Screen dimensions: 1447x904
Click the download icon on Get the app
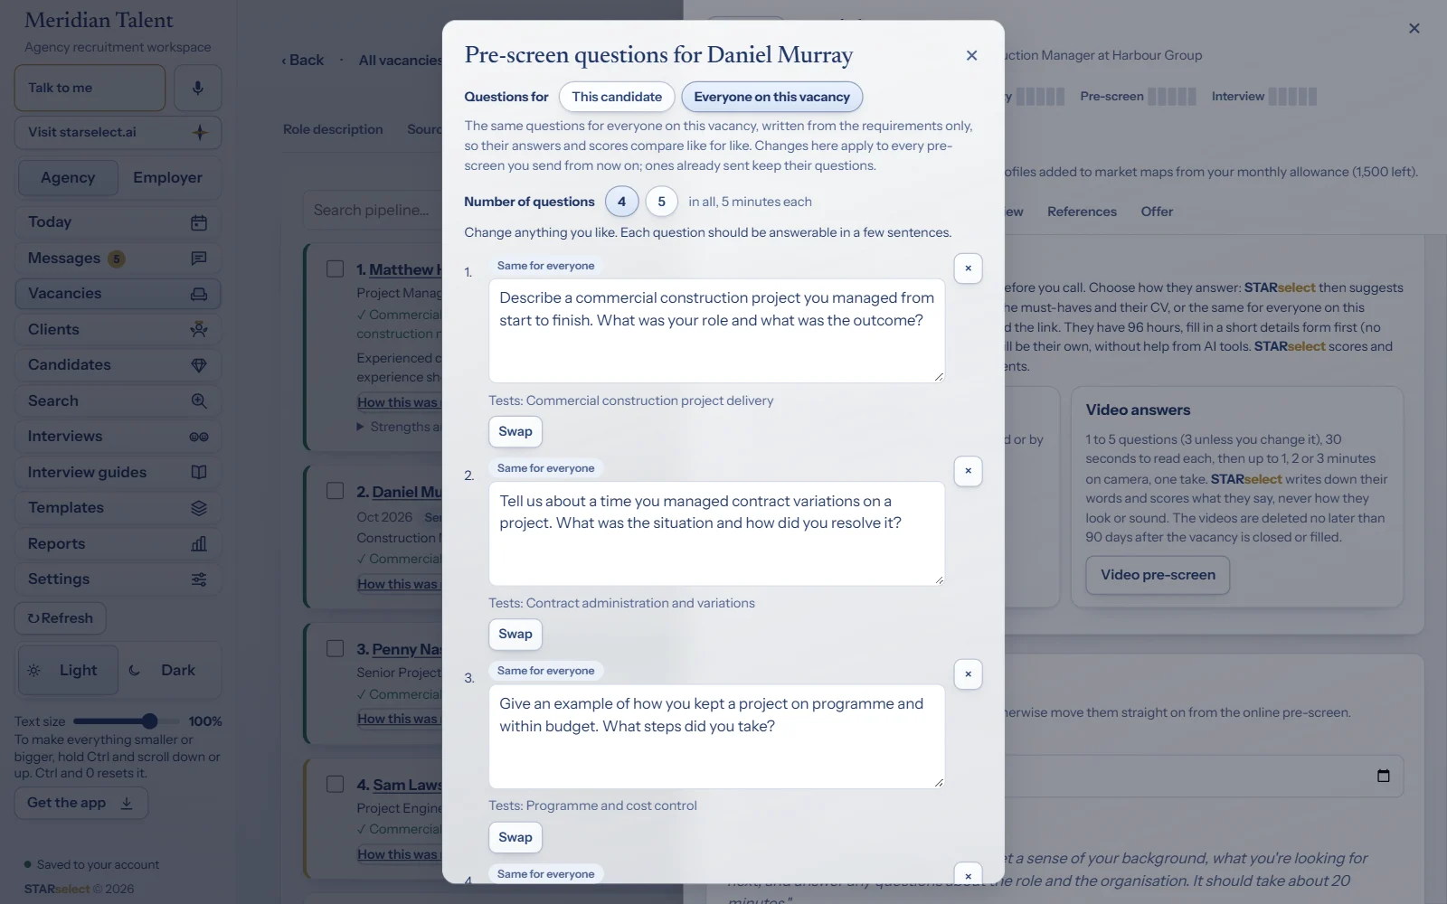point(127,803)
